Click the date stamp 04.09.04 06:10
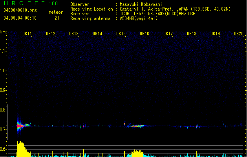The width and height of the screenshot is (247, 157). [20, 18]
